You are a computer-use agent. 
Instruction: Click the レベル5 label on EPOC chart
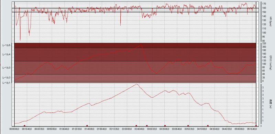7,45
